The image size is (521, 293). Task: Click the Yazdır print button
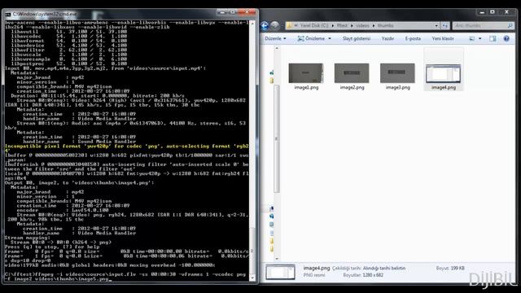tap(387, 38)
